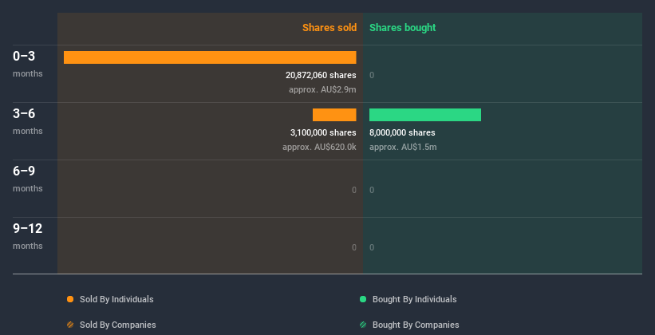
Task: Click the 3–6 months green bought bar
Action: coord(424,115)
